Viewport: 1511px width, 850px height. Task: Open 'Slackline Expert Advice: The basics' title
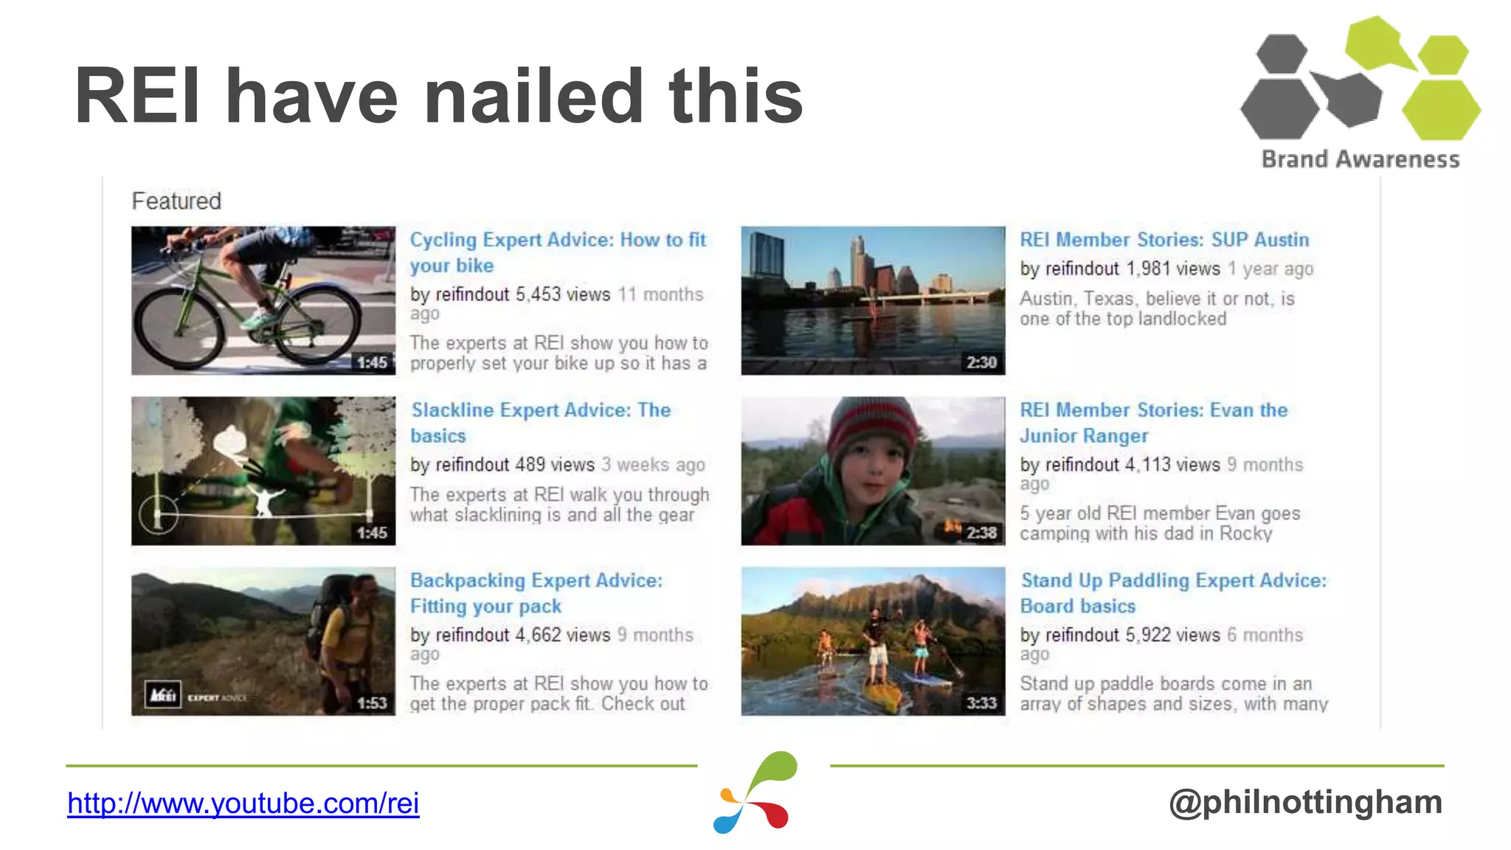tap(541, 423)
